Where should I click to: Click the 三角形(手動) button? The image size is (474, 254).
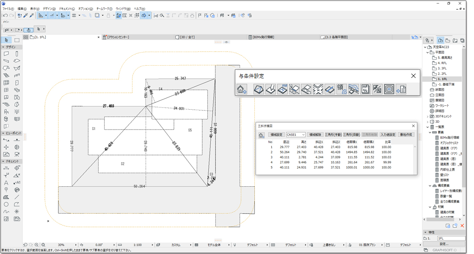pos(333,135)
